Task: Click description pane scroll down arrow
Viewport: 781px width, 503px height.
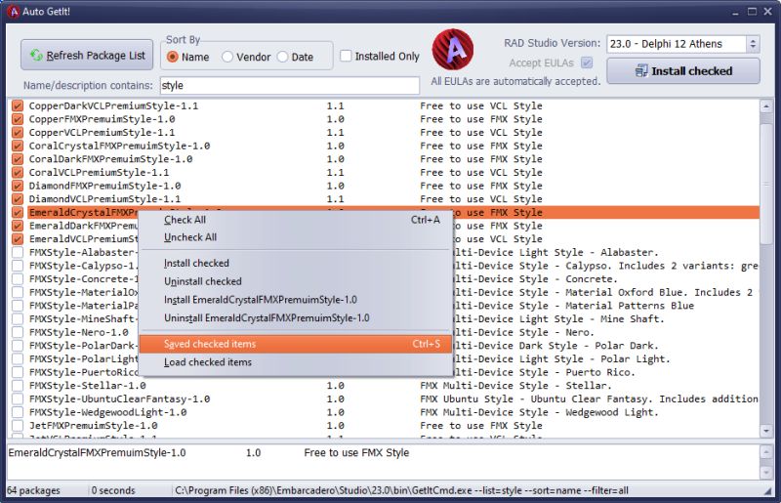Action: point(766,472)
